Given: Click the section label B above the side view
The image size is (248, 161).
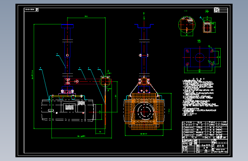Looking at the screenshot, I should 144,13.
